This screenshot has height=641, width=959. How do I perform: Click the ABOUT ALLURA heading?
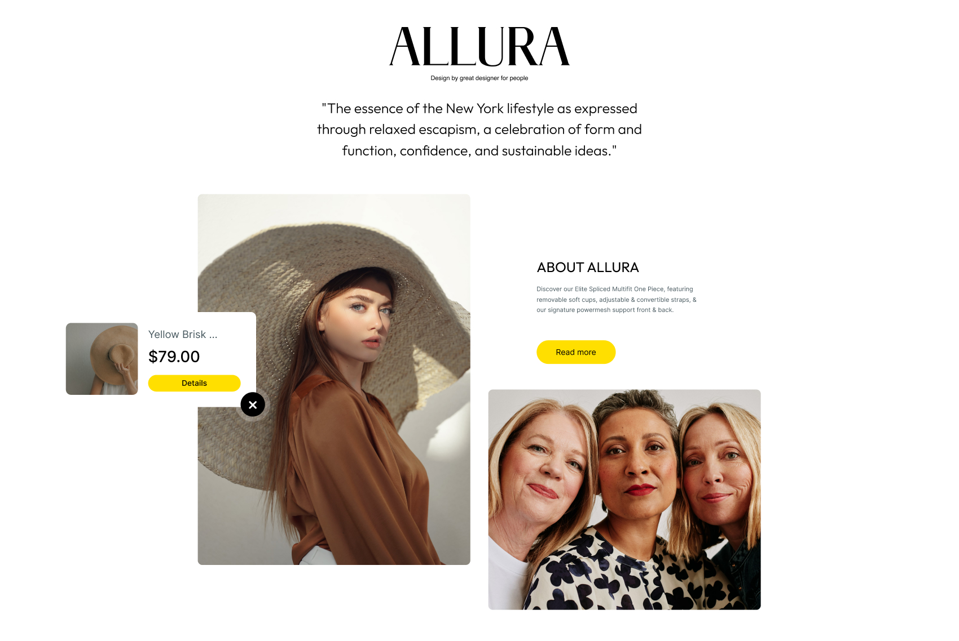coord(588,268)
